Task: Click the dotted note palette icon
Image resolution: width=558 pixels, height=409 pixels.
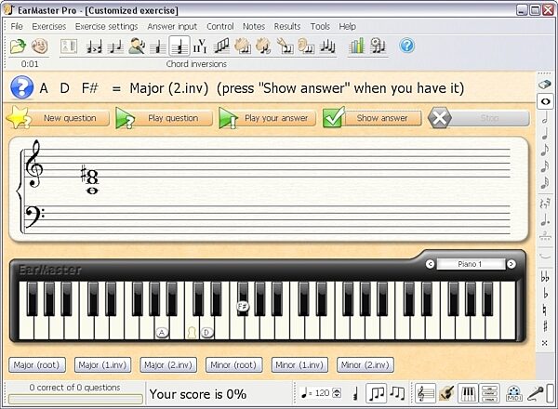Action: 545,219
